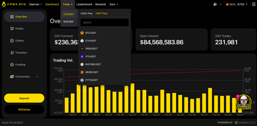257x126 pixels.
Task: Click the yellow Deposit button
Action: (x=24, y=98)
